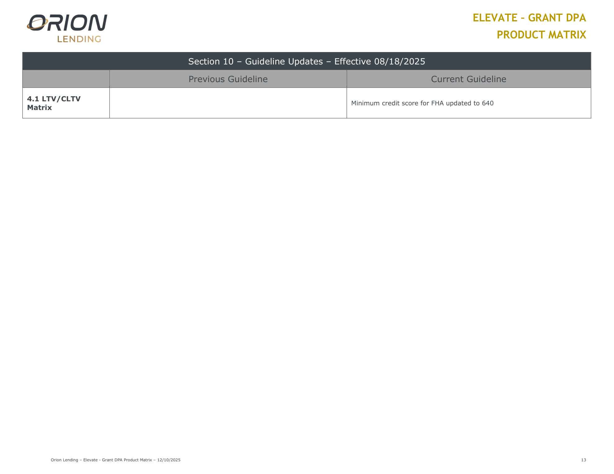Click the ELEVATE – GRANT DPA title
The image size is (614, 474).
click(529, 18)
